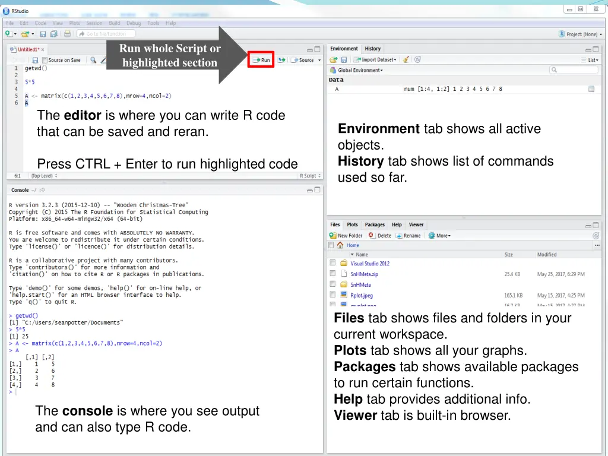Image resolution: width=608 pixels, height=456 pixels.
Task: Toggle the Source on Save checkbox
Action: (x=45, y=60)
